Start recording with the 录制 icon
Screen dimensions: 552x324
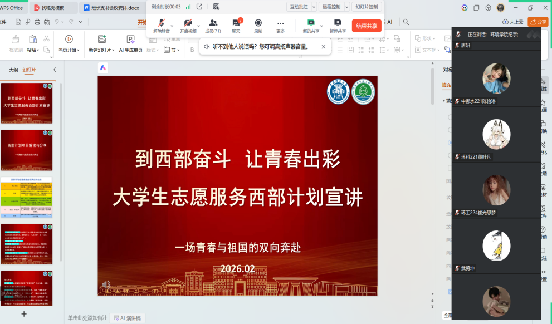coord(258,26)
